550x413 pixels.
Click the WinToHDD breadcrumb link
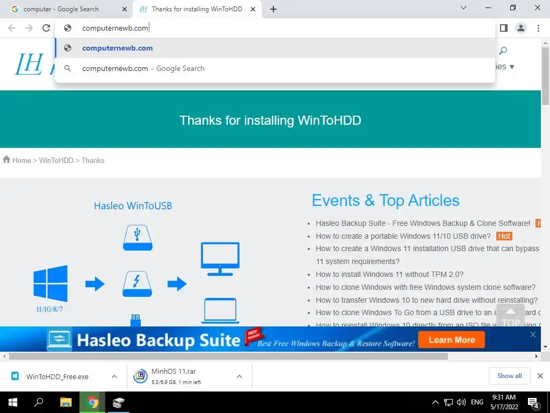56,160
